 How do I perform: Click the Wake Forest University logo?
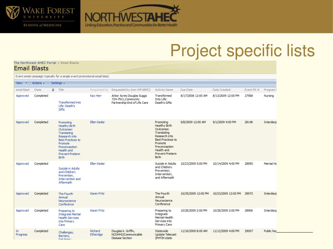40,17
